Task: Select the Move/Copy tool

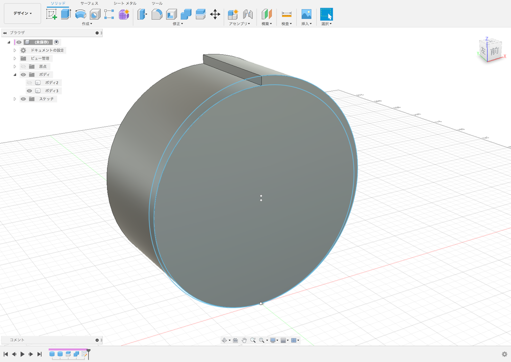Action: coord(215,14)
